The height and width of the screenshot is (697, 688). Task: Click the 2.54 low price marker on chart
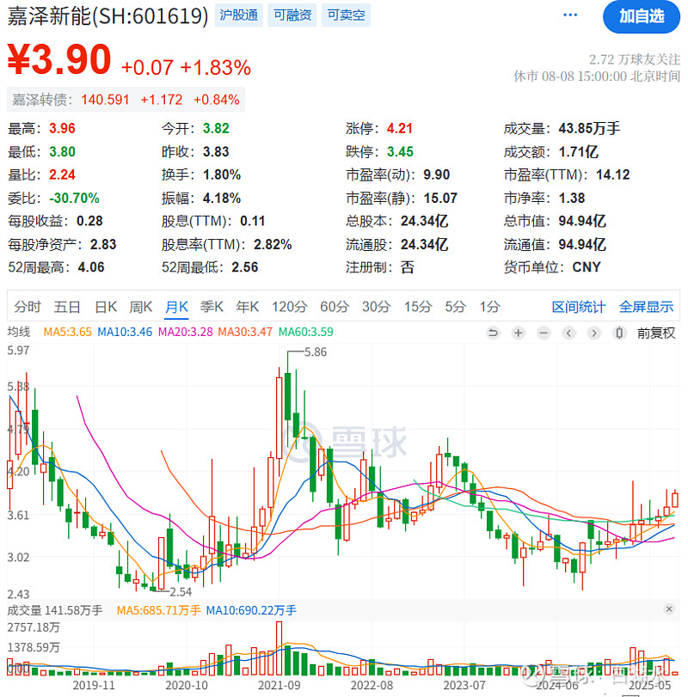click(181, 592)
